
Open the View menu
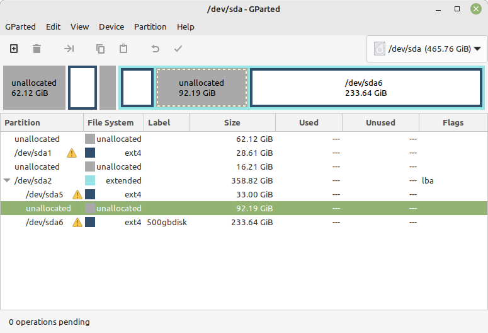click(x=80, y=27)
